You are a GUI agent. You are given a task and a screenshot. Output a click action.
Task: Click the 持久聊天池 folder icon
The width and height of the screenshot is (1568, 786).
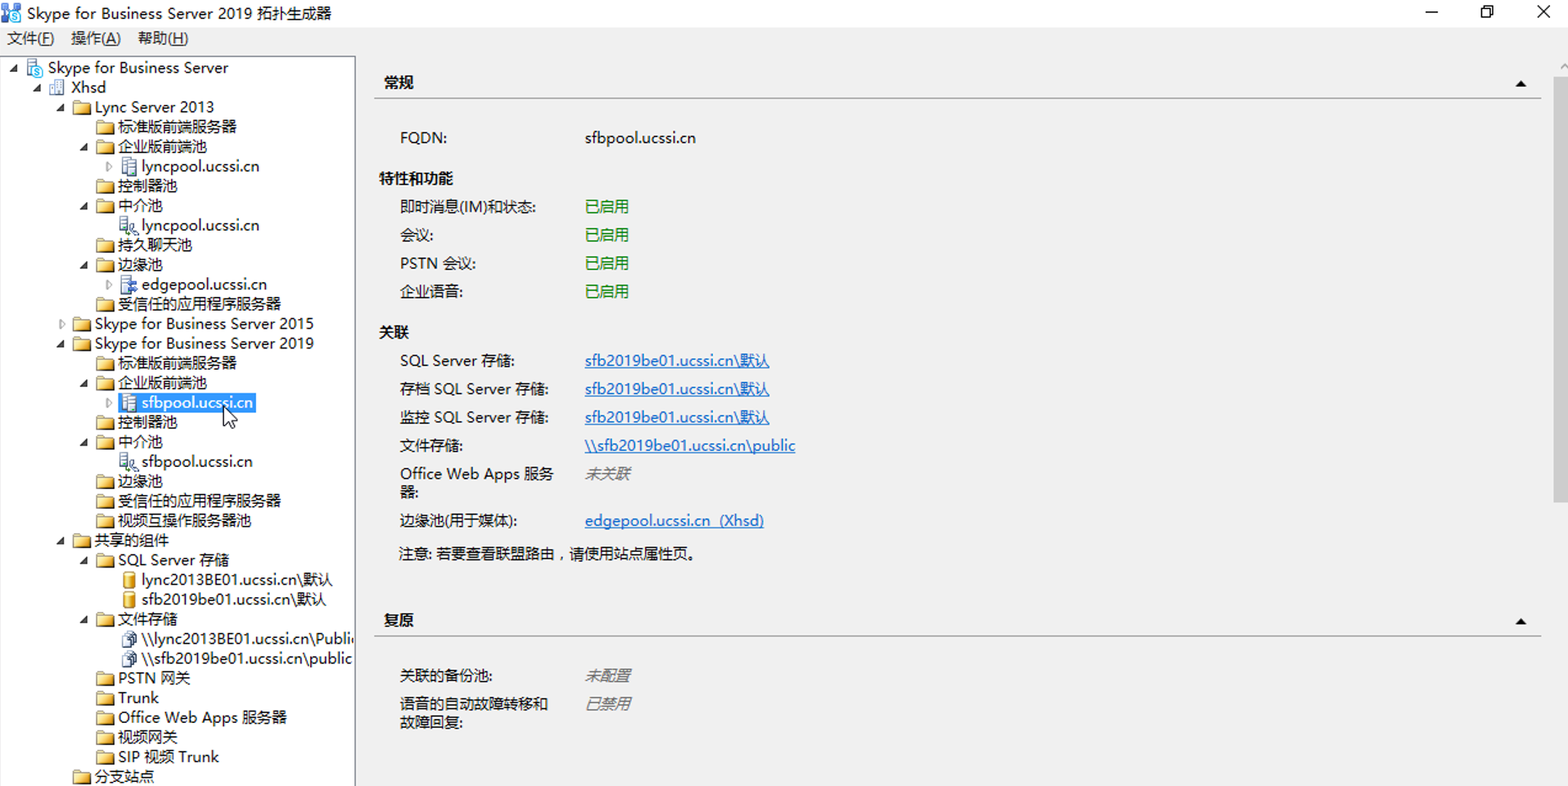[x=105, y=245]
